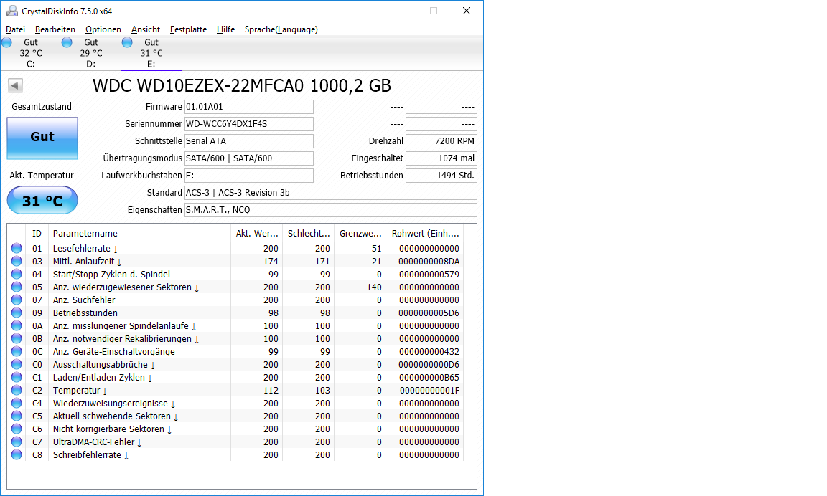Image resolution: width=827 pixels, height=496 pixels.
Task: Open the Ansicht menu
Action: [x=146, y=29]
